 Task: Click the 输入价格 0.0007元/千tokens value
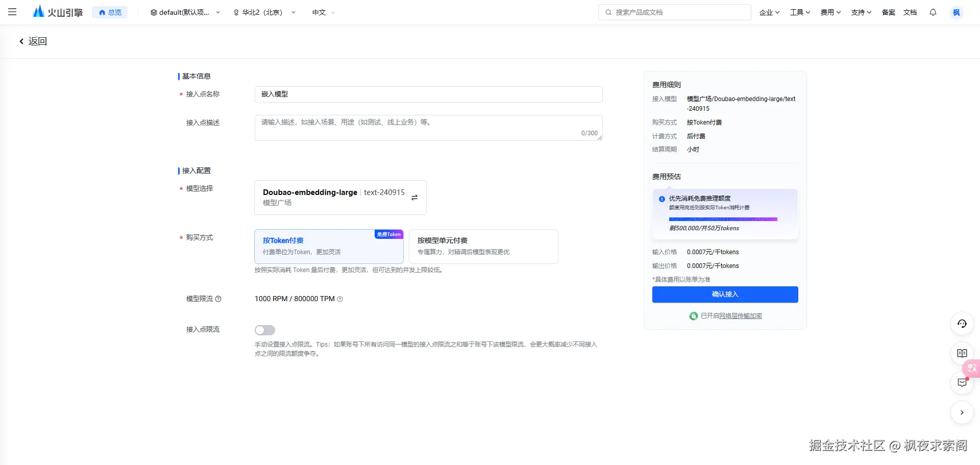coord(713,252)
